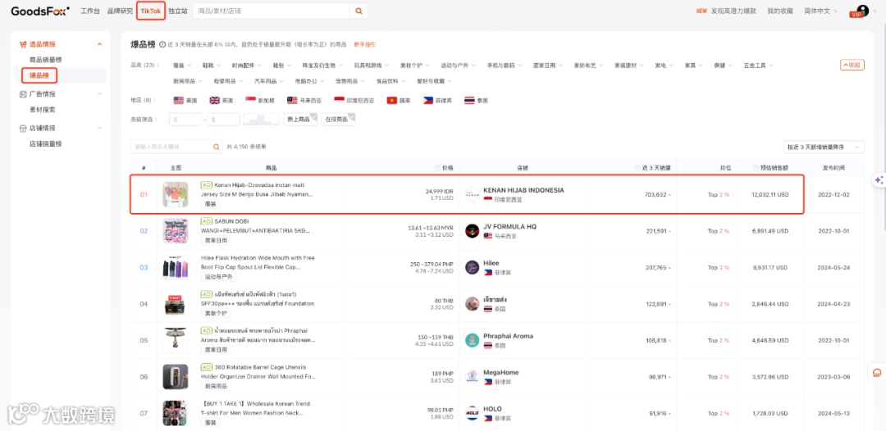Expand the 手机与数码 category dropdown
886x431 pixels.
pos(504,66)
